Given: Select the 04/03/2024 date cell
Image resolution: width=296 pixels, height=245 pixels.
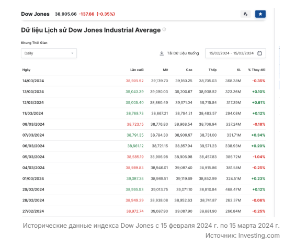Looking at the screenshot, I should point(33,168).
